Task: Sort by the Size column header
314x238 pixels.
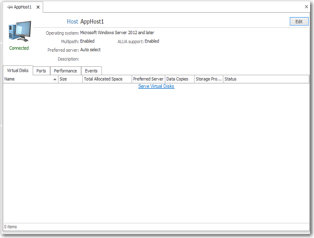Action: point(70,79)
